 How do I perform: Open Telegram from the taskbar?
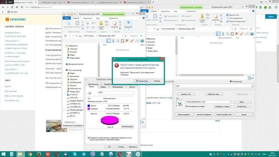[x=84, y=154]
